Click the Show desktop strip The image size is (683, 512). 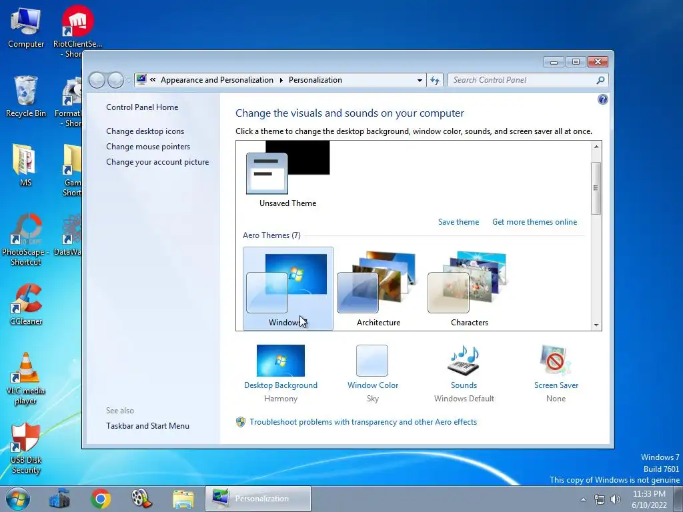(x=678, y=499)
